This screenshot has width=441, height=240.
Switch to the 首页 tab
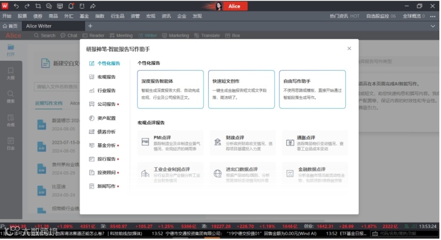[10, 26]
